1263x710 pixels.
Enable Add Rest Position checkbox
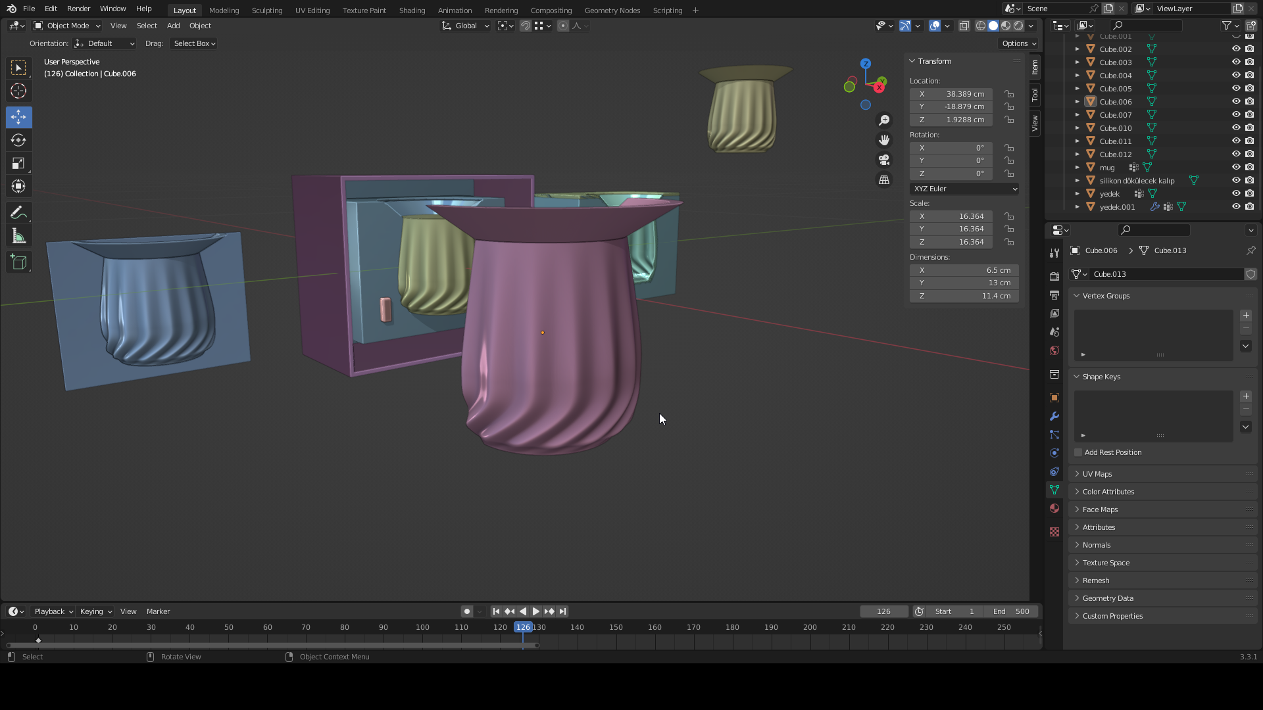[x=1078, y=452]
